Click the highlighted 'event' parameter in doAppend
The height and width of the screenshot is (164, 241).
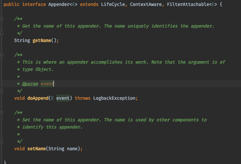pyautogui.click(x=63, y=98)
